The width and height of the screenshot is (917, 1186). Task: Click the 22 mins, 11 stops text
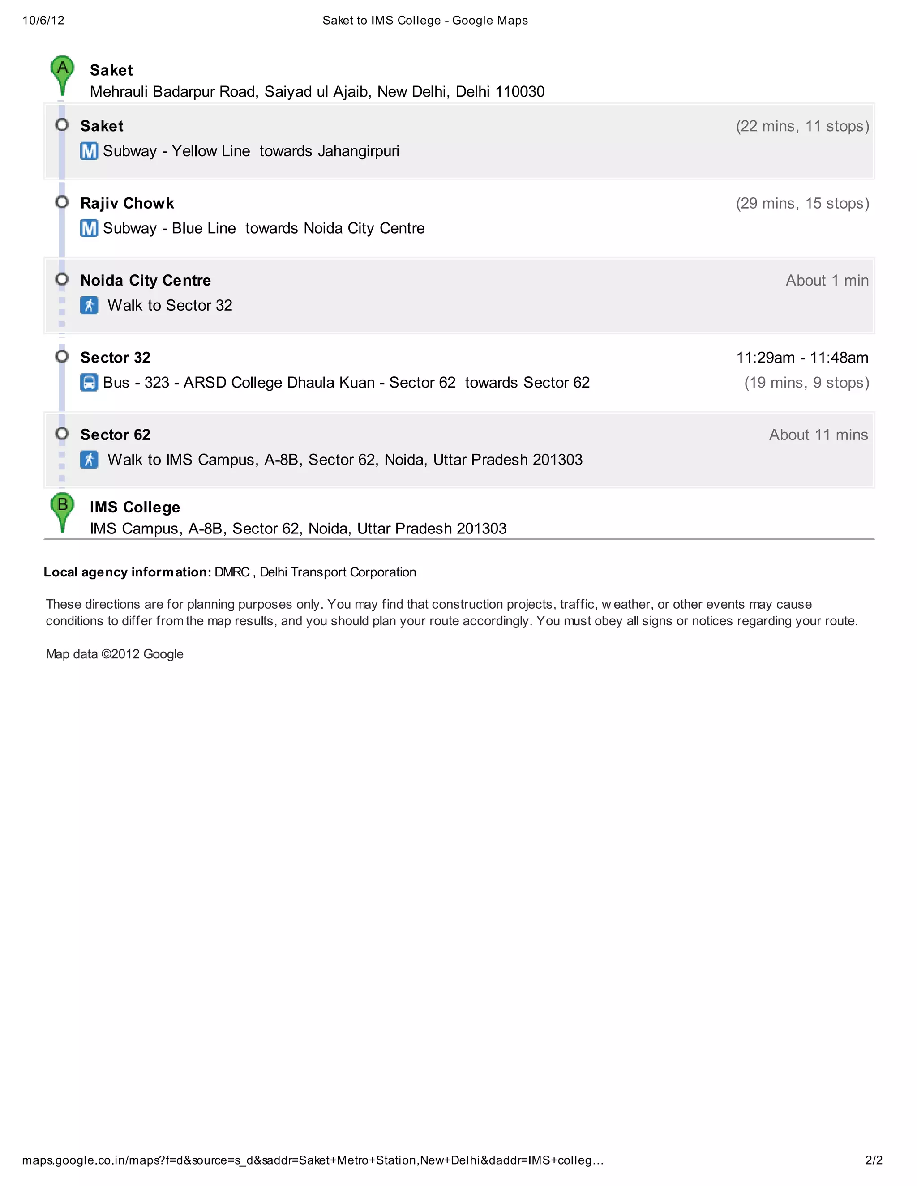click(802, 126)
